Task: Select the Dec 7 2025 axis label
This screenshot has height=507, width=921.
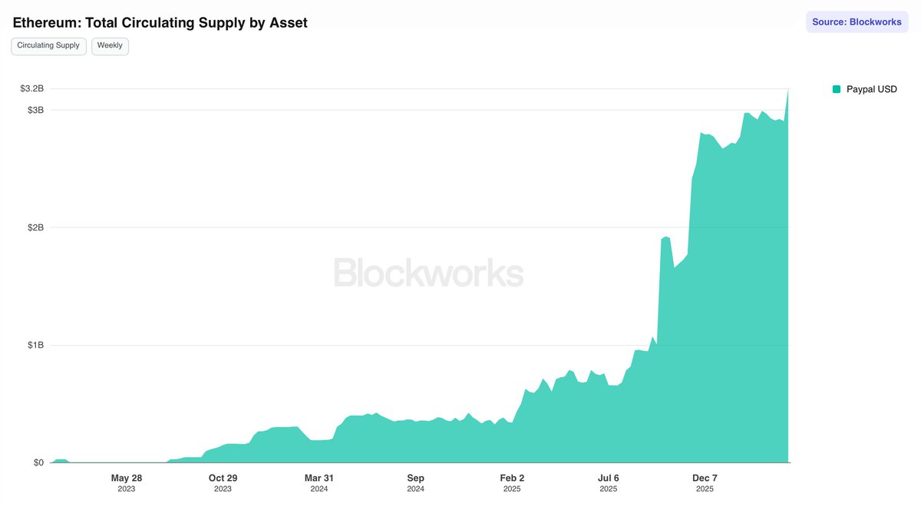Action: (x=705, y=482)
